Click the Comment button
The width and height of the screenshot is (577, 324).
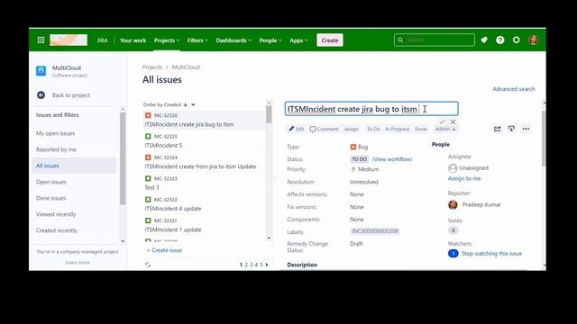pos(324,129)
